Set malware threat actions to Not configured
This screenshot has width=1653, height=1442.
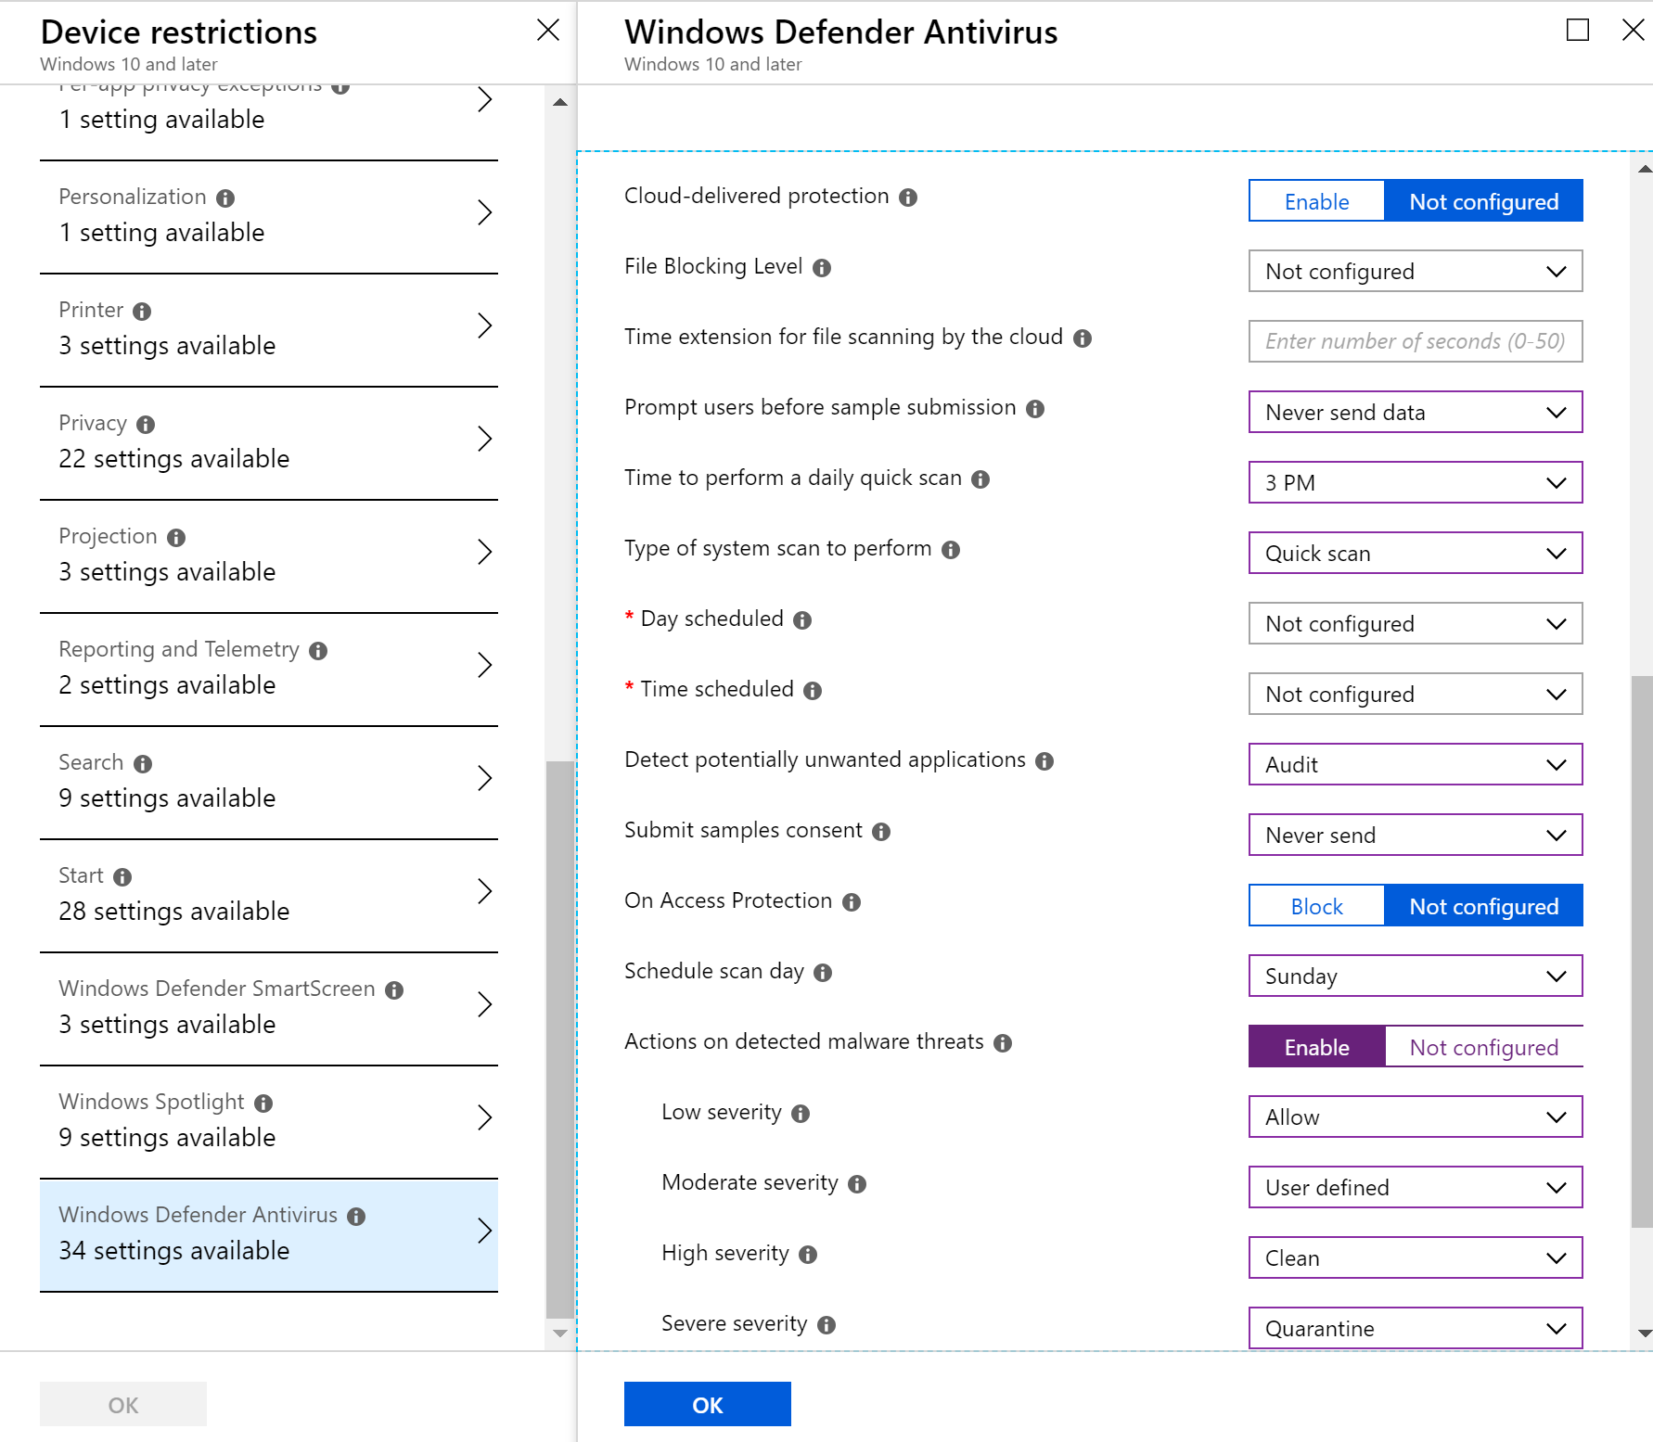pyautogui.click(x=1483, y=1047)
